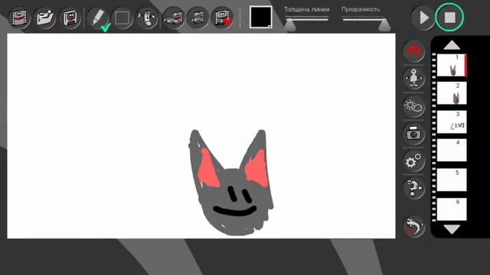The height and width of the screenshot is (275, 490).
Task: Activate the dashed rectangle selection tool
Action: (122, 18)
